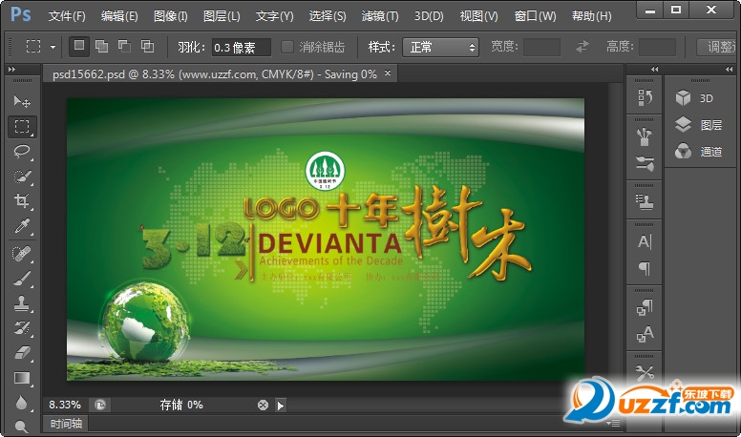
Task: Select the Move tool
Action: pos(22,101)
